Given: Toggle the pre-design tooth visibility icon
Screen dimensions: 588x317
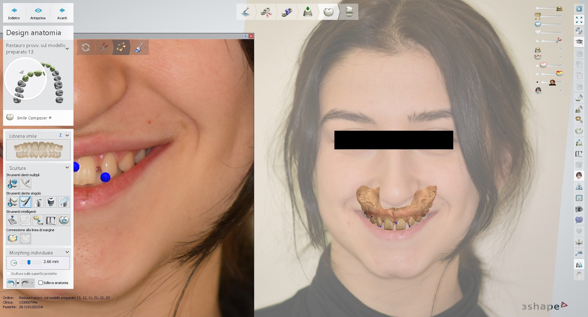Looking at the screenshot, I should (x=538, y=32).
